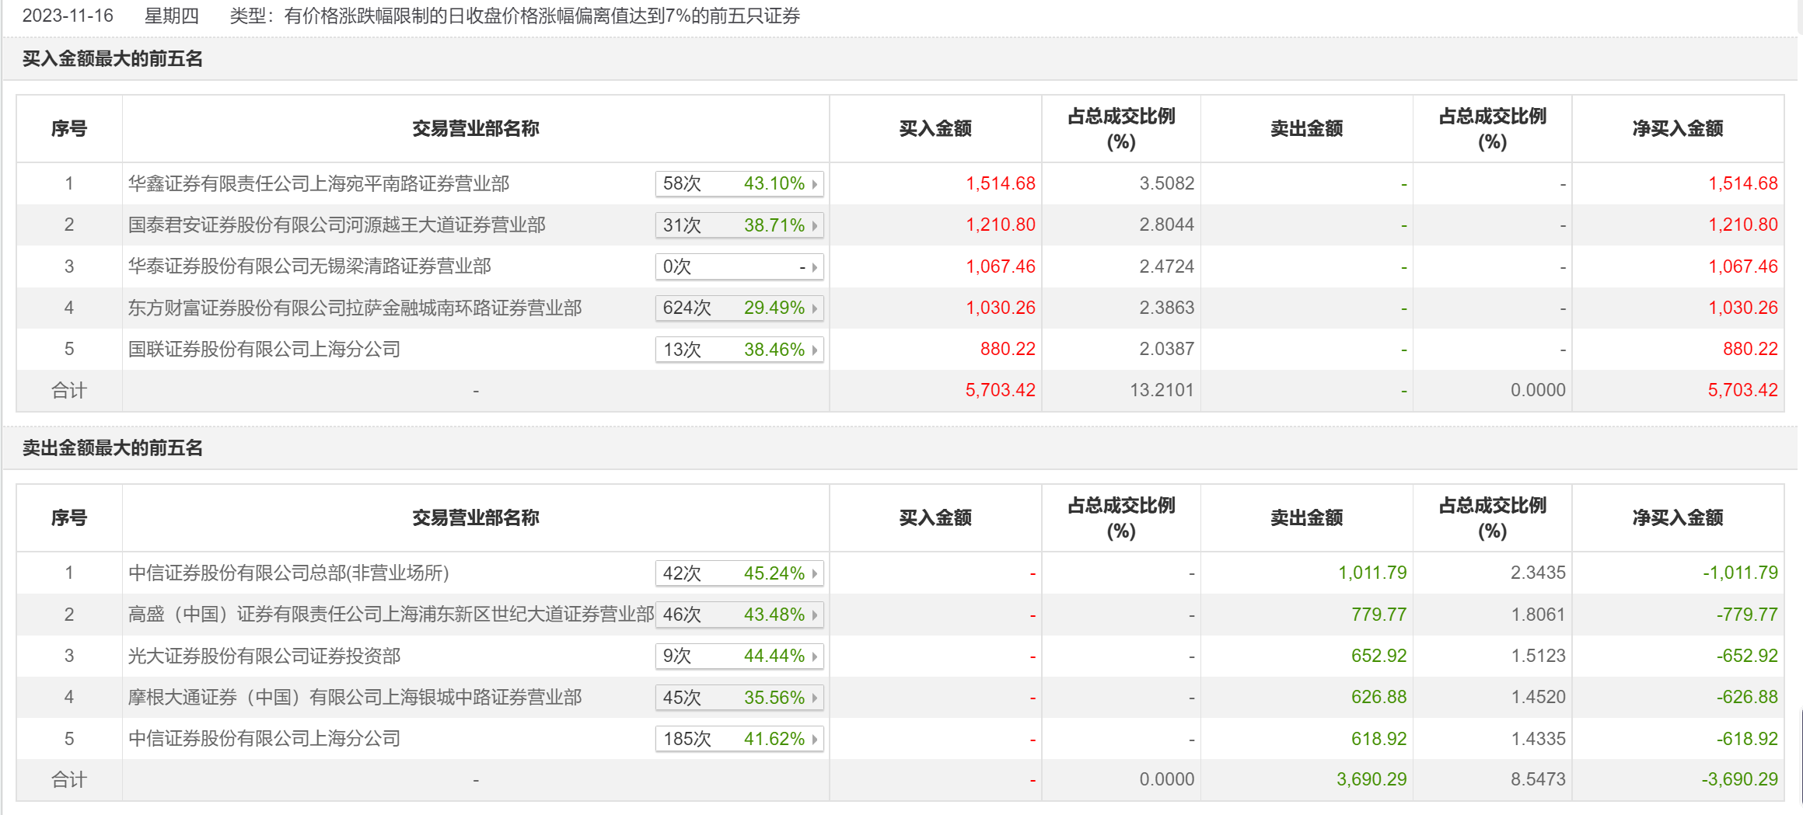Open 东方财富证券 拉萨金融城南环路证券营业部 link
1803x815 pixels.
click(x=355, y=308)
